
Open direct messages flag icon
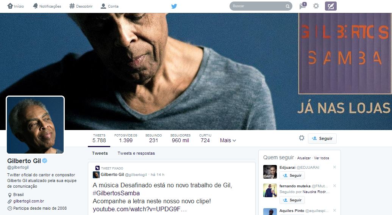(x=303, y=6)
